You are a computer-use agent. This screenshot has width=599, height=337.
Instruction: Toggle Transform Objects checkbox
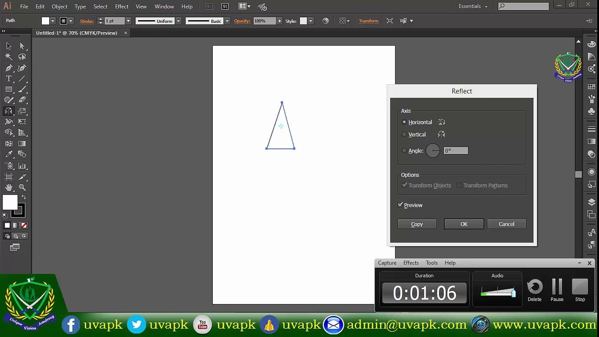pyautogui.click(x=404, y=185)
